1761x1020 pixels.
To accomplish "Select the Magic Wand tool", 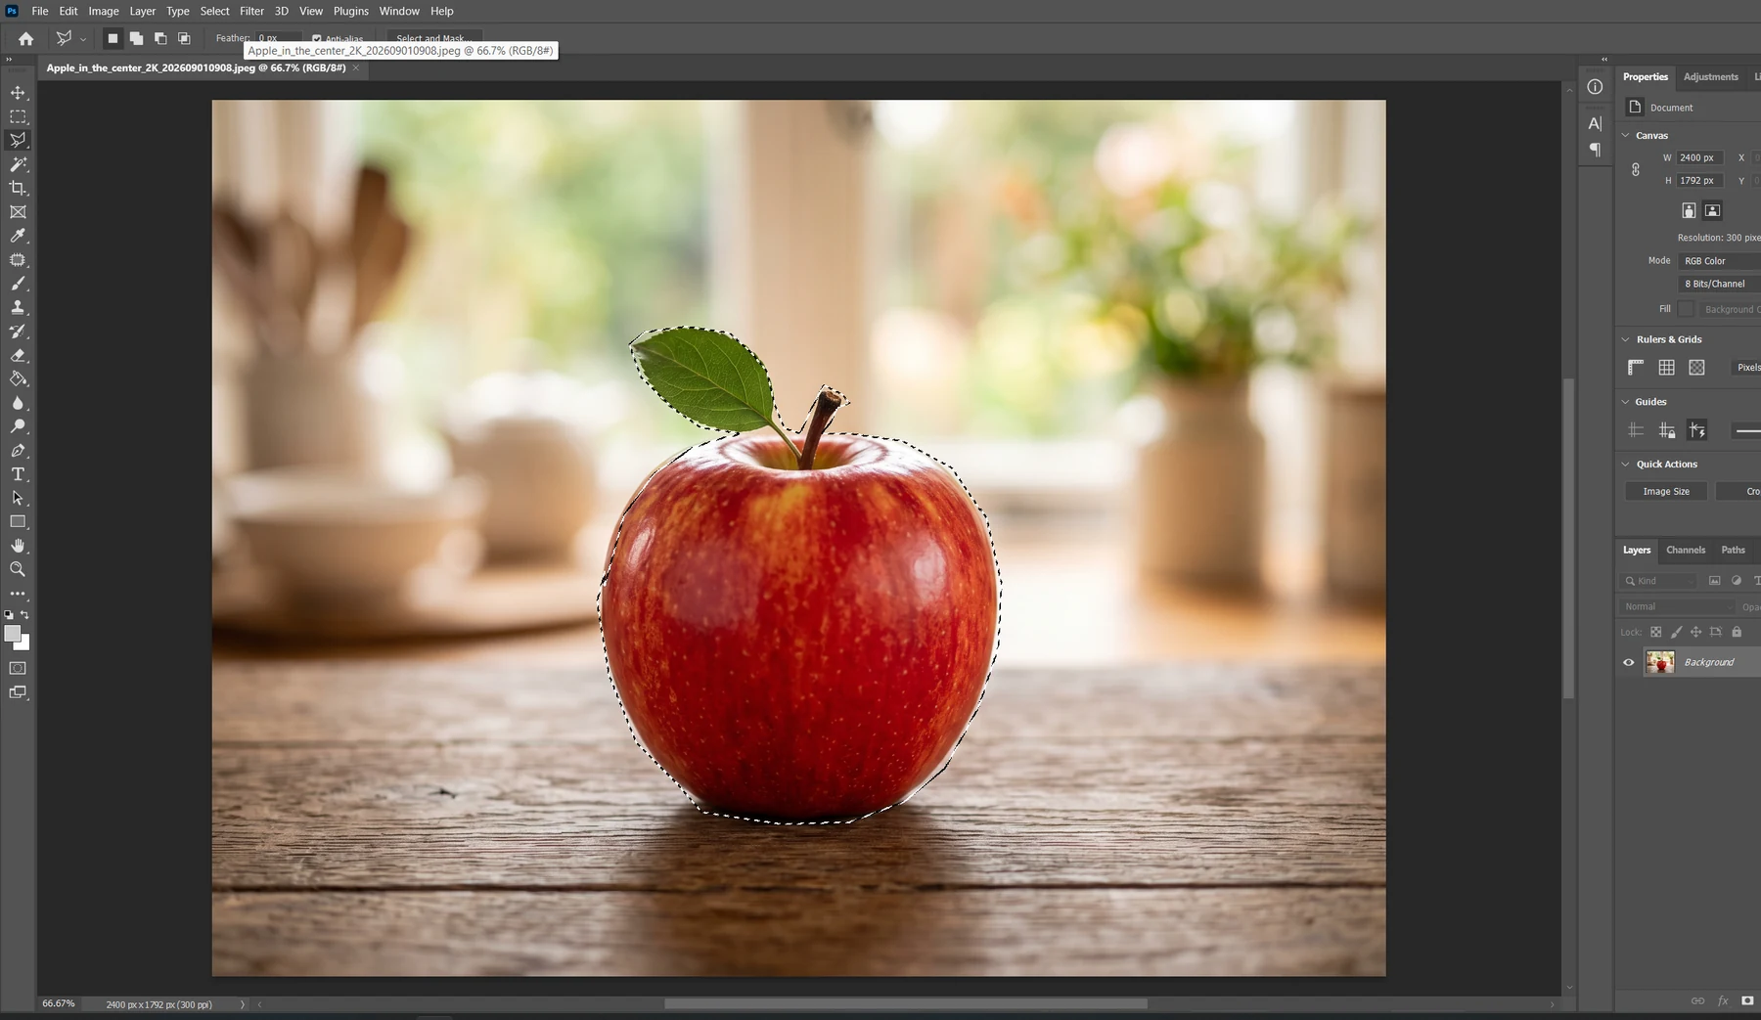I will tap(18, 164).
